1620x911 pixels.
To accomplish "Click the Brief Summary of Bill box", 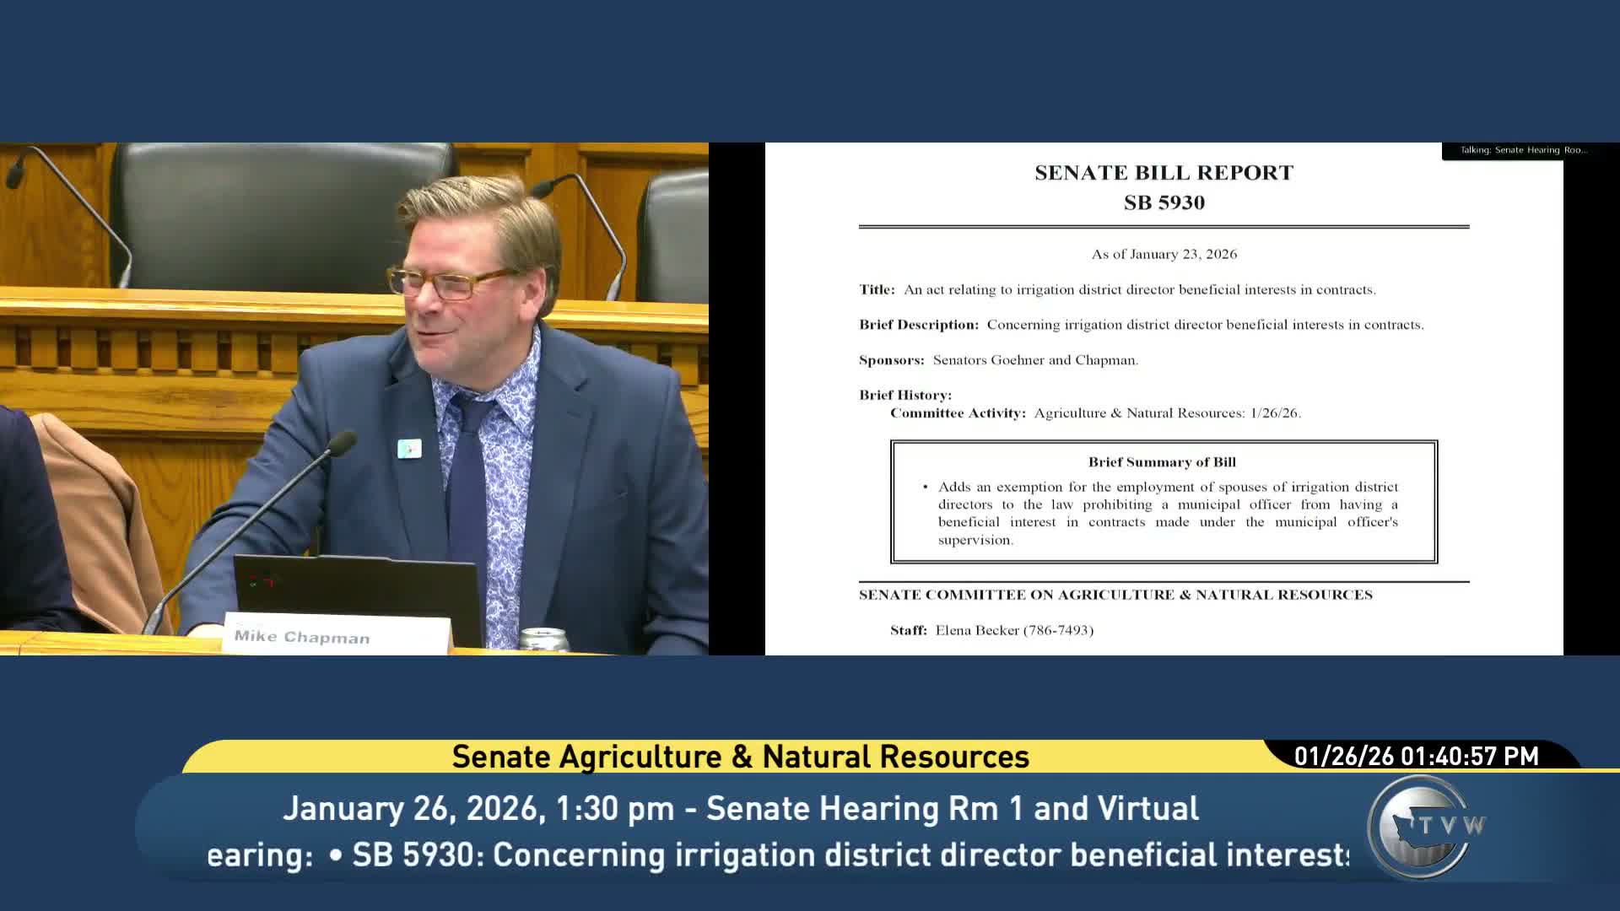I will point(1164,501).
